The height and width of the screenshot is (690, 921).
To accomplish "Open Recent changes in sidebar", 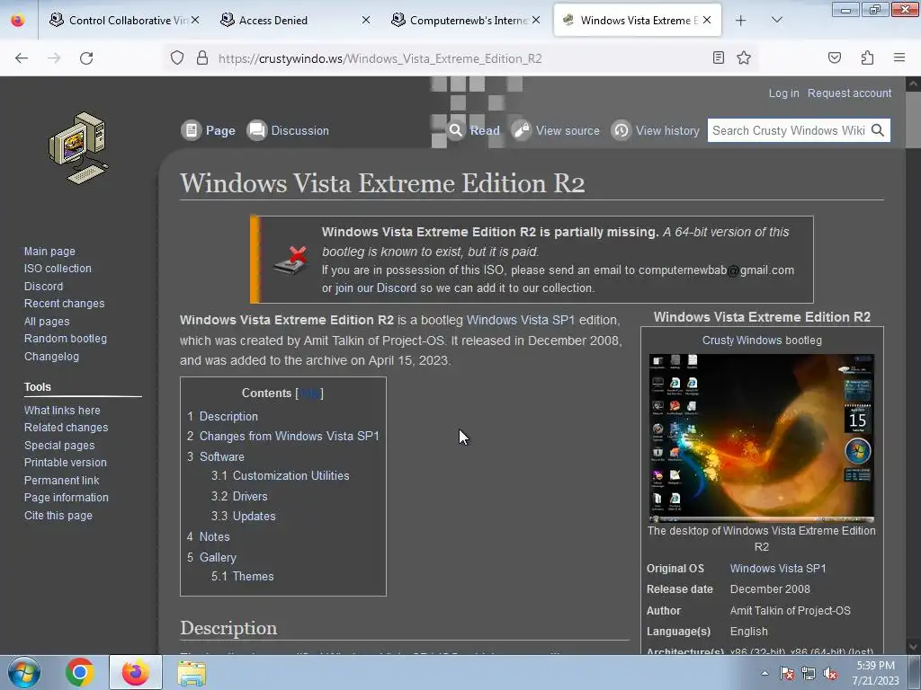I will [64, 304].
